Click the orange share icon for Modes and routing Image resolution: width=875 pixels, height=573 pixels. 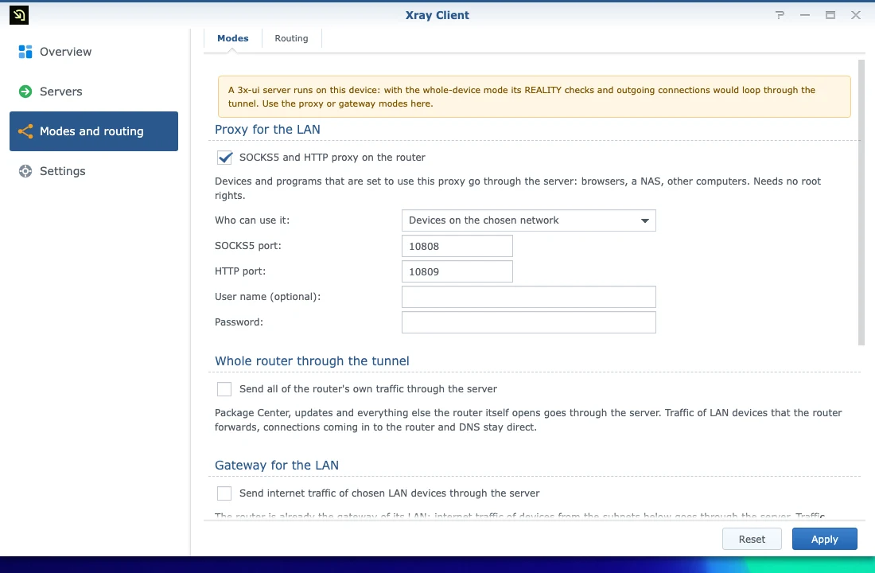coord(25,131)
